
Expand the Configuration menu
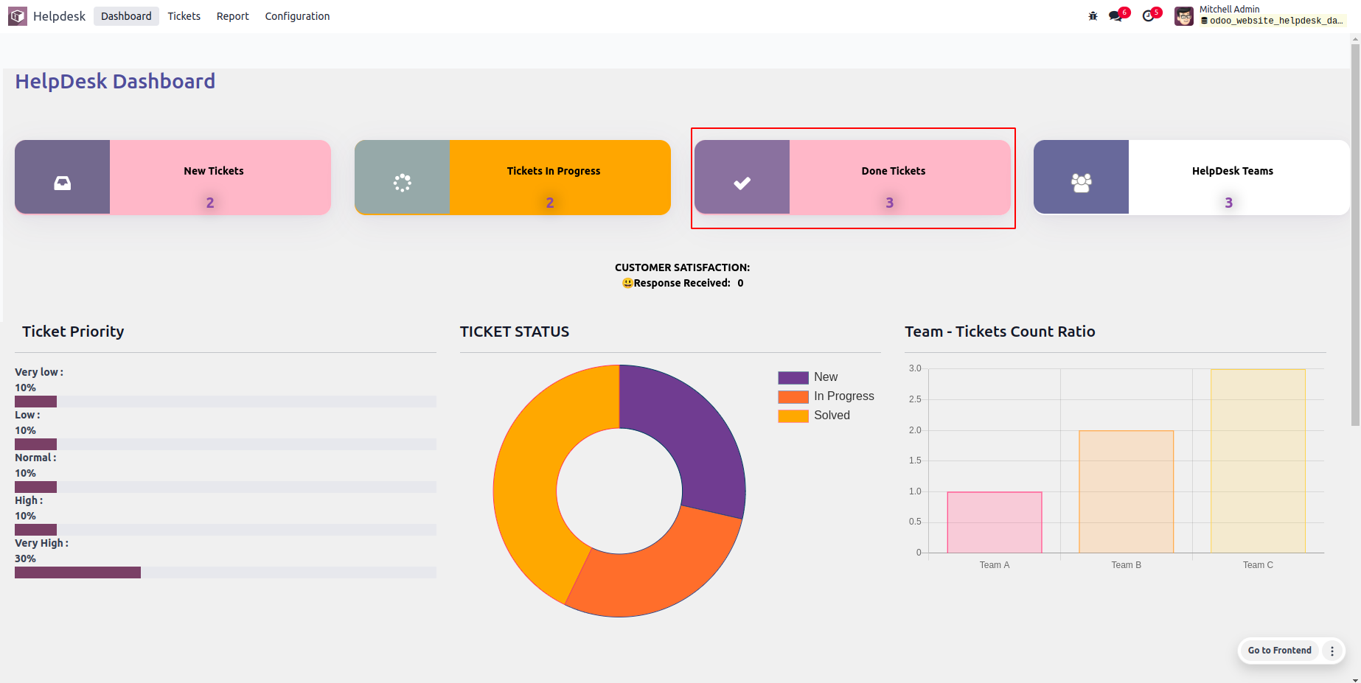(x=297, y=16)
